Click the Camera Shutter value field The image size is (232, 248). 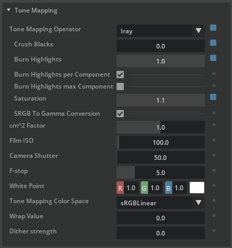[x=160, y=157]
